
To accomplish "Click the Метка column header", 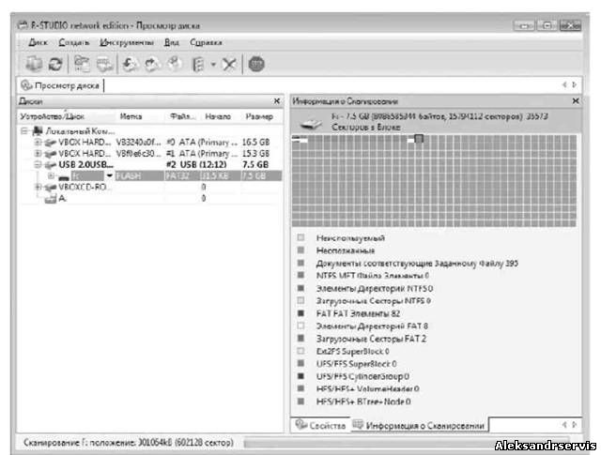I will (x=140, y=116).
